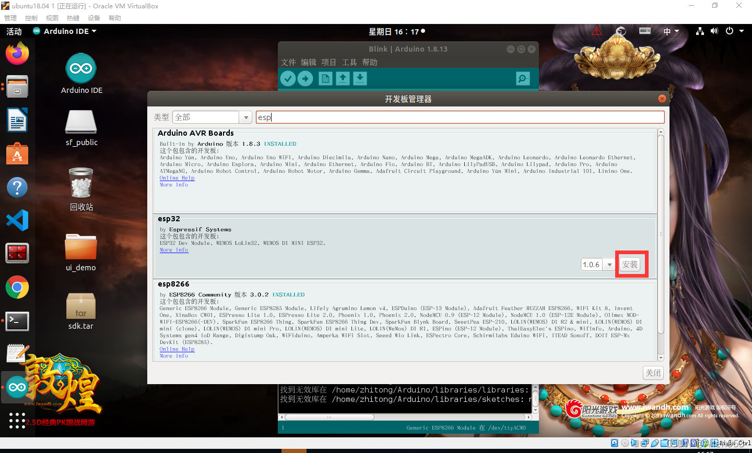The image size is (752, 453).
Task: Open the Text Editor notepad dock icon
Action: click(17, 354)
